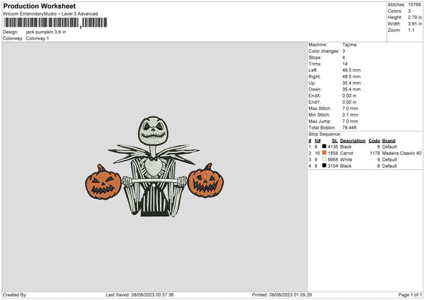Click the Colors value 3
The height and width of the screenshot is (300, 425).
(x=409, y=11)
